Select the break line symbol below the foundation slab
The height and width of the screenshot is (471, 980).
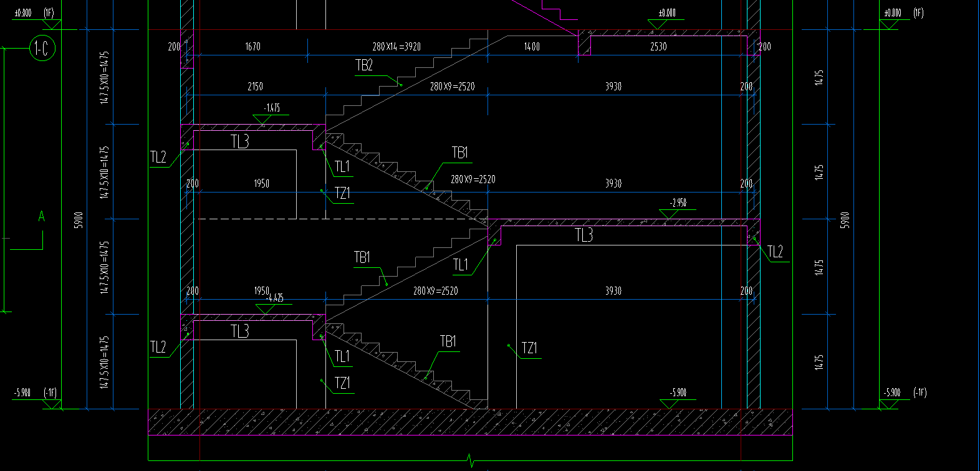tap(471, 461)
